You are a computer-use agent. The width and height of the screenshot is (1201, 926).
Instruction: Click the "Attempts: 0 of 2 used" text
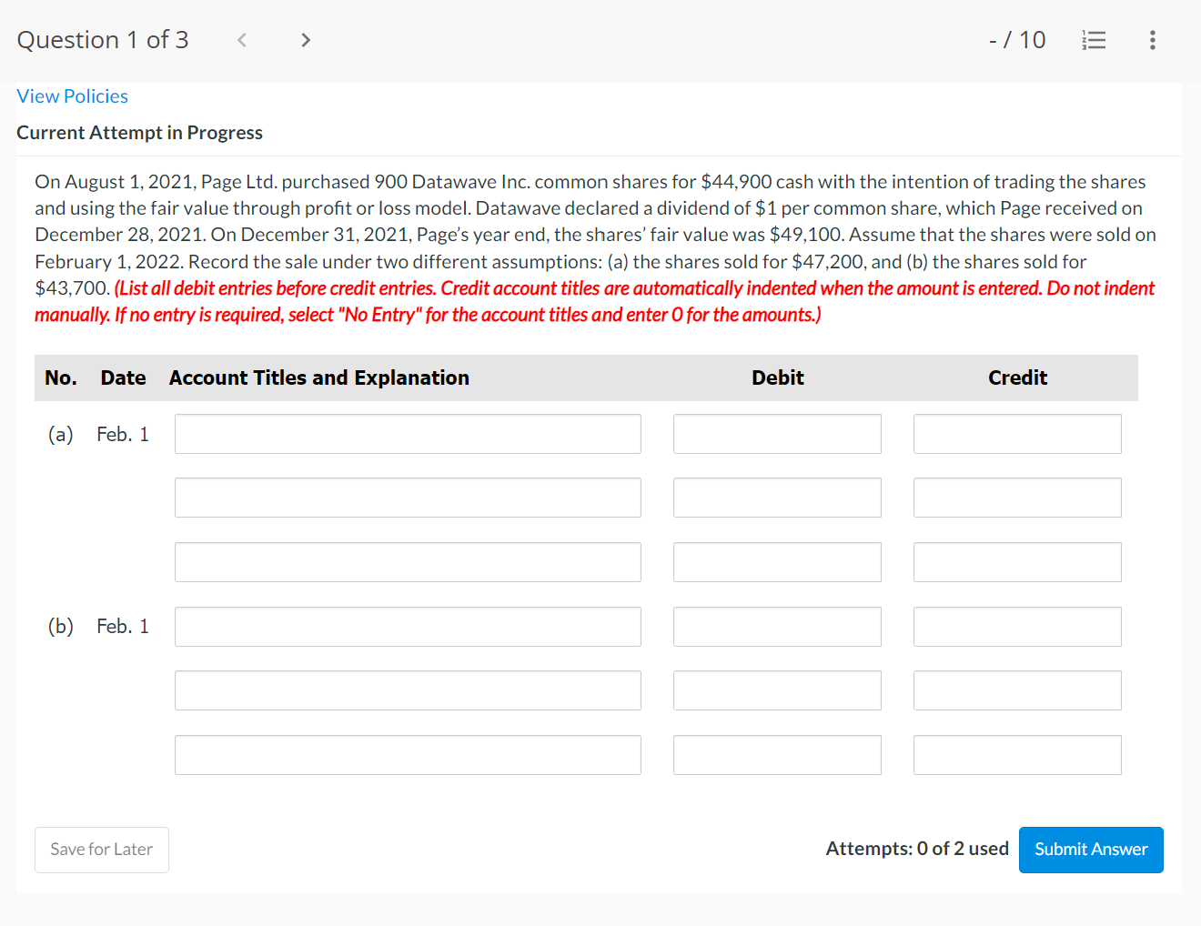(x=917, y=849)
